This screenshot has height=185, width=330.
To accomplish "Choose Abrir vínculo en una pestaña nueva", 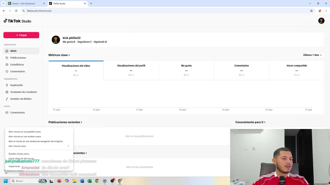I will pos(39,132).
